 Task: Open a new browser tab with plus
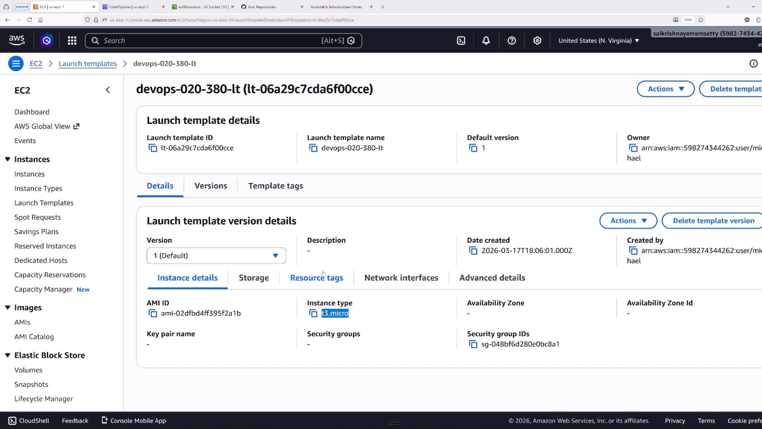click(383, 7)
